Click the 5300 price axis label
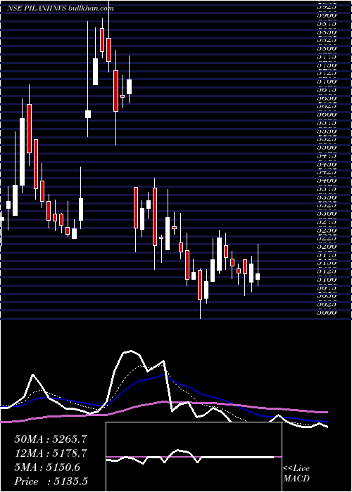This screenshot has width=352, height=492. [327, 214]
